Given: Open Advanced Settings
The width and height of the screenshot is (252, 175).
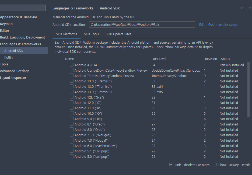Looking at the screenshot, I should [x=15, y=71].
